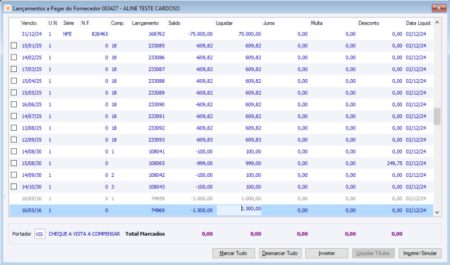Tick the checkbox for row 15/01/25
Viewport: 450px width, 265px height.
click(x=14, y=46)
